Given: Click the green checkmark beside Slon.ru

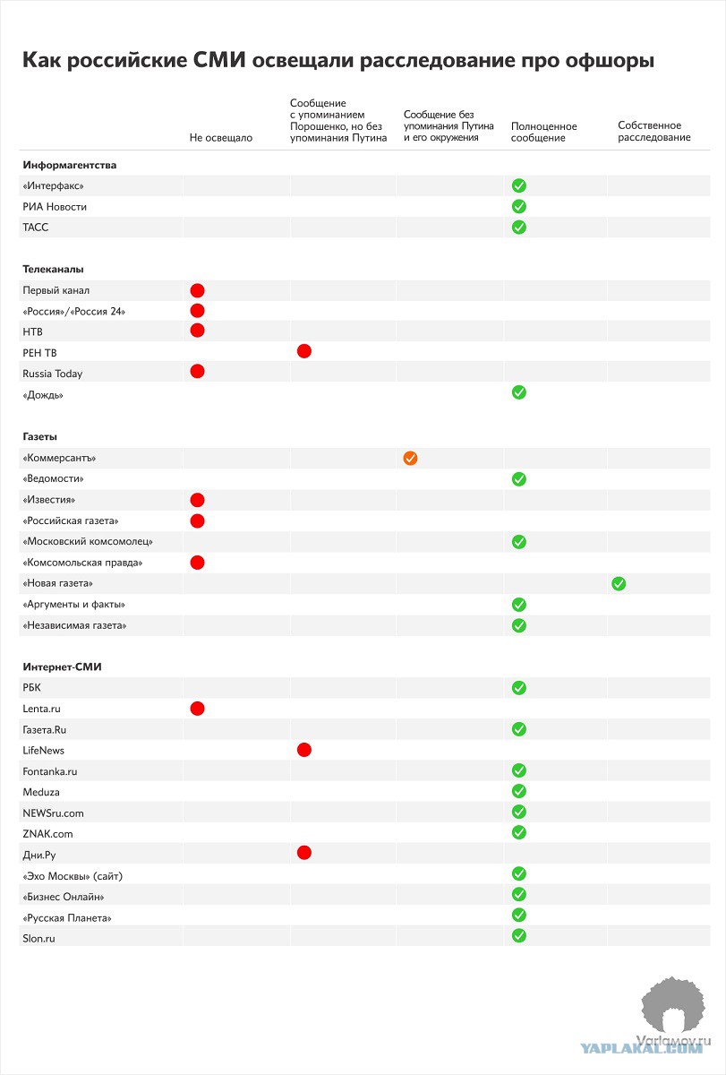Looking at the screenshot, I should click(x=518, y=936).
